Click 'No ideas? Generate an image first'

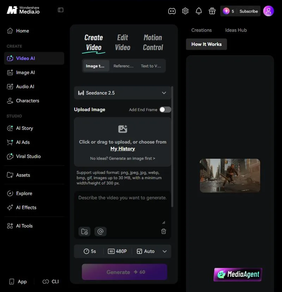[x=122, y=158]
